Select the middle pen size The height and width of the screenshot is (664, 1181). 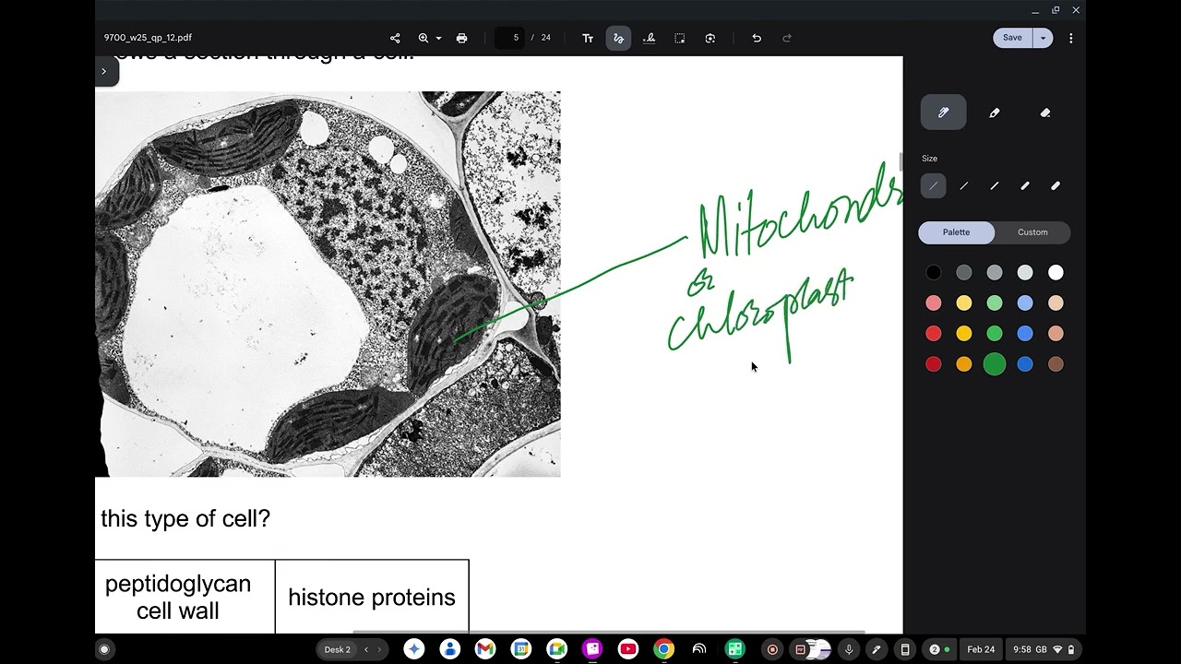coord(994,185)
